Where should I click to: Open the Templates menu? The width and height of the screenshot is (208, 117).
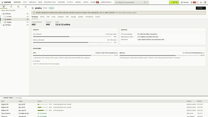click(32, 2)
